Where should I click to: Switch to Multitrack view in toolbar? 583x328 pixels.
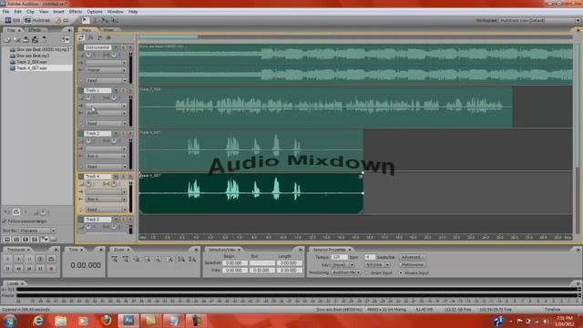pos(37,20)
